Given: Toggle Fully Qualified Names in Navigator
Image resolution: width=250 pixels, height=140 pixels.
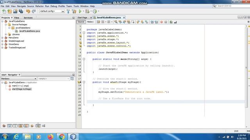Looking at the screenshot, I should coord(32,126).
